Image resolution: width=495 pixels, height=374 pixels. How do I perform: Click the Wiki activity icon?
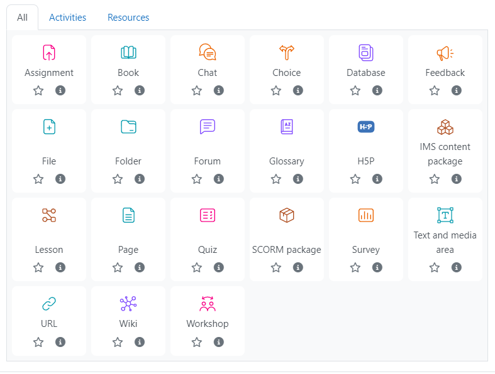128,304
